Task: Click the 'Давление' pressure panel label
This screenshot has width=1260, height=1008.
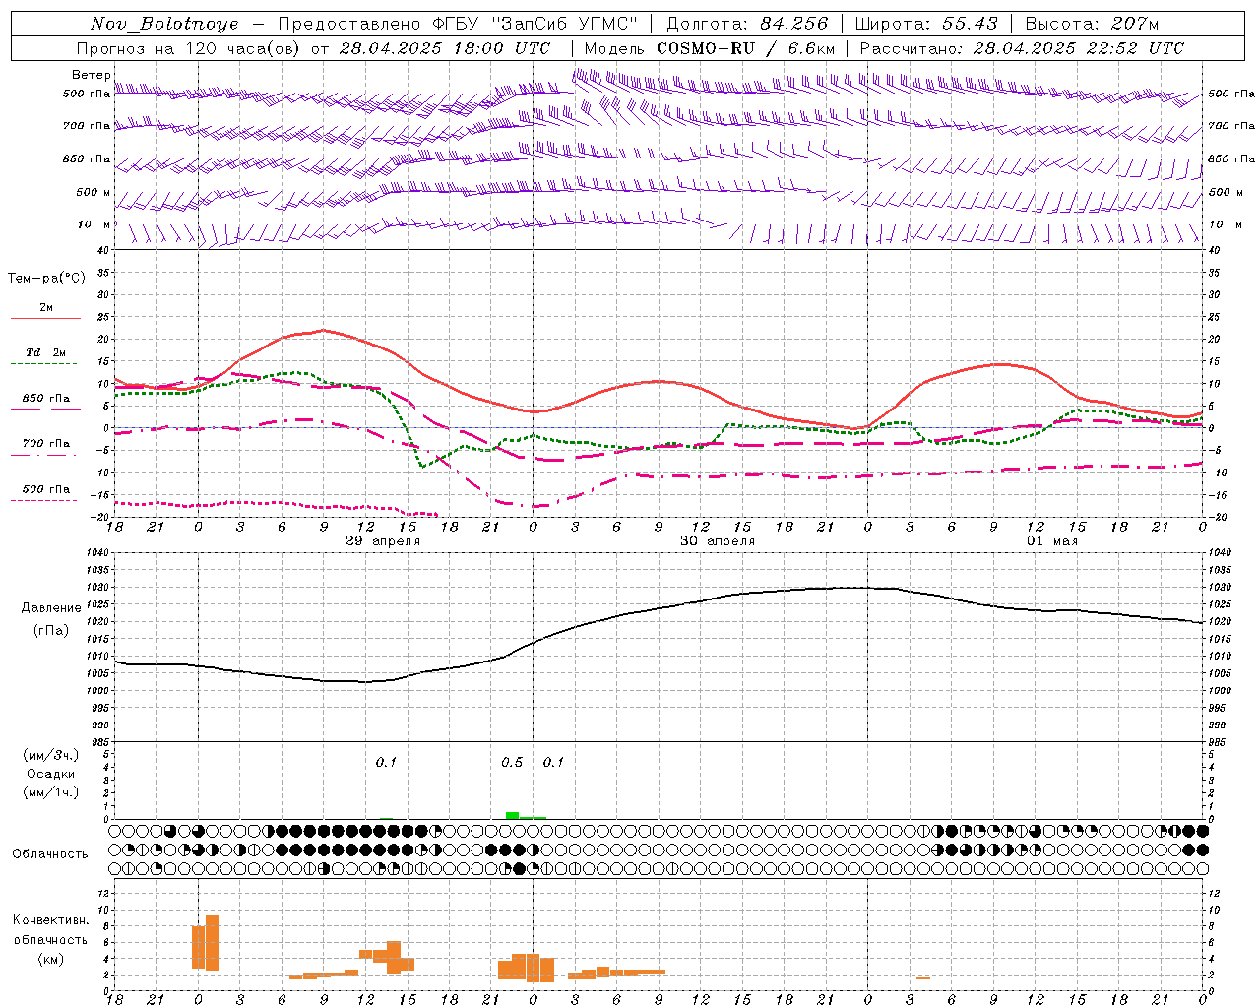Action: pyautogui.click(x=51, y=608)
